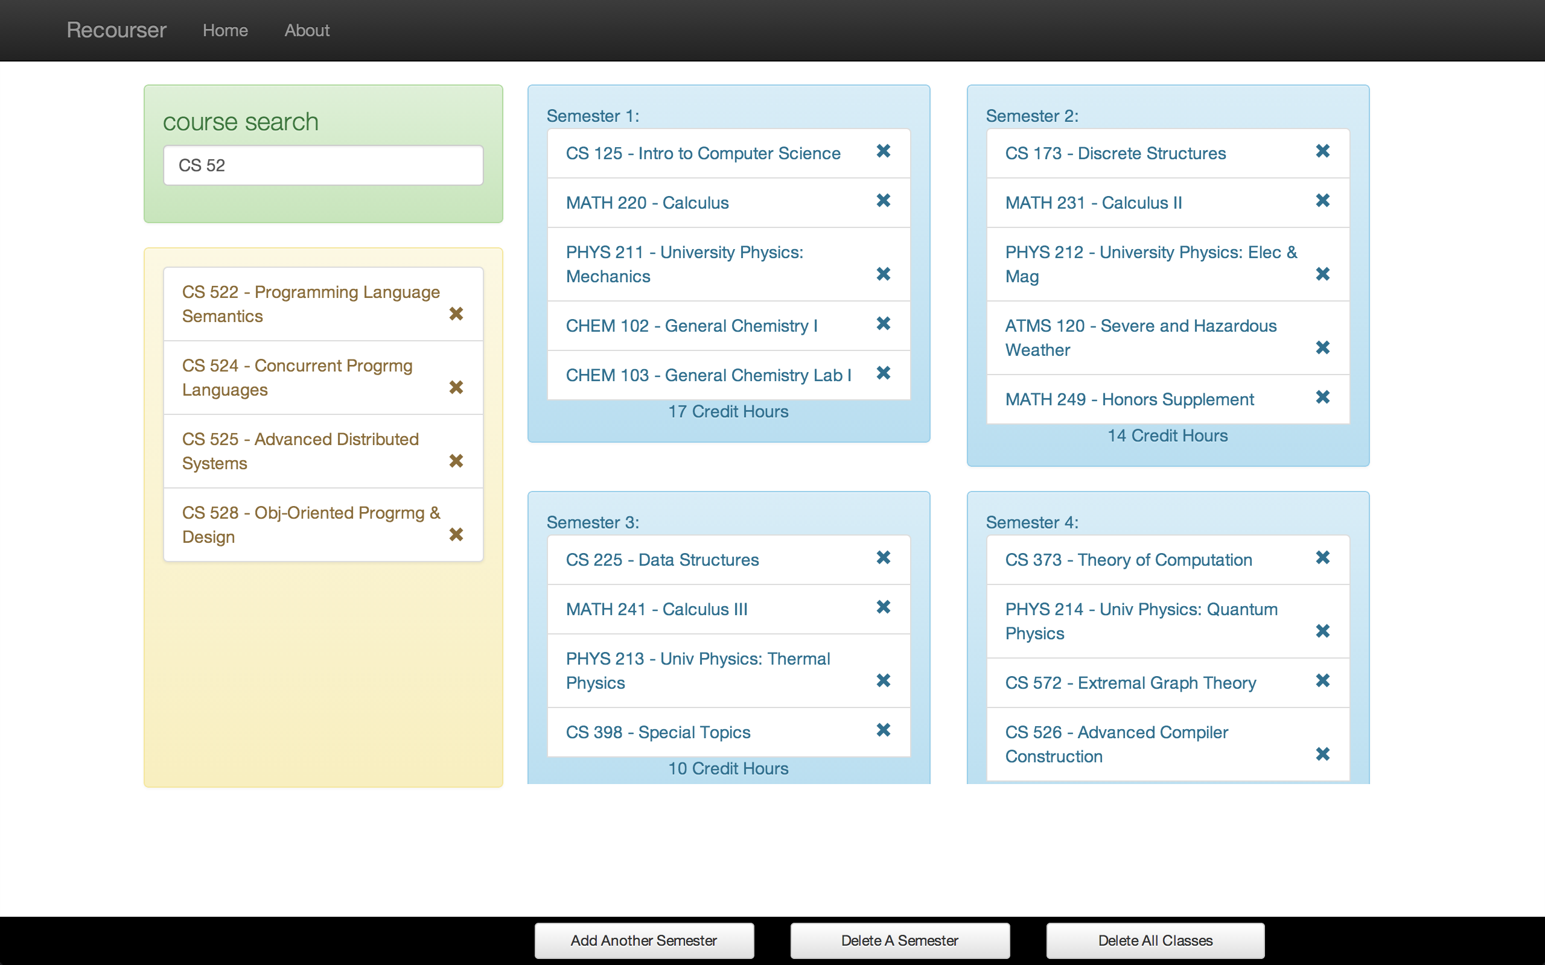Remove MATH 220 Calculus course
Screen dimensions: 1545x965
click(x=883, y=200)
